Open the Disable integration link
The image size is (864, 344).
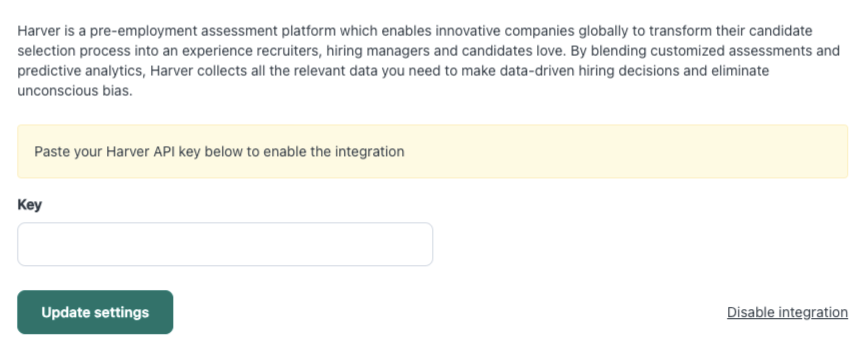[787, 313]
